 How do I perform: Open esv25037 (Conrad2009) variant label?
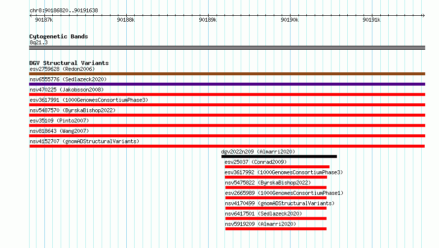(256, 162)
